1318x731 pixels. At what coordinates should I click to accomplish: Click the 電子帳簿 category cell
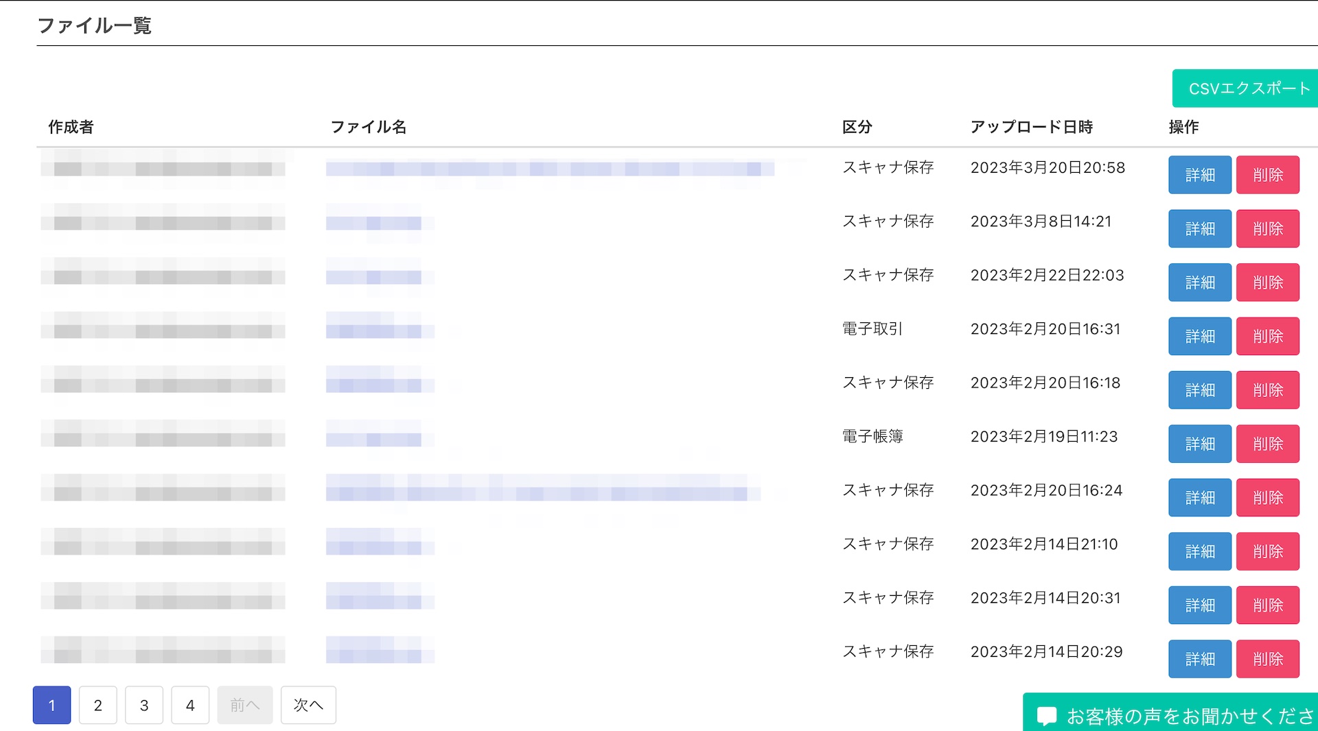point(872,437)
